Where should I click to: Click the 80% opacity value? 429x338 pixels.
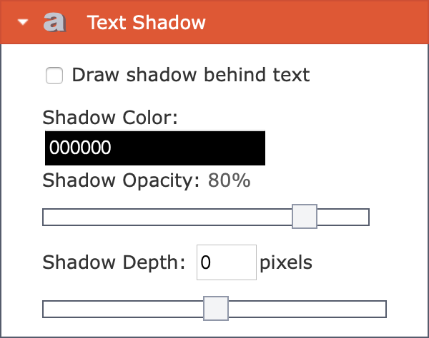229,180
